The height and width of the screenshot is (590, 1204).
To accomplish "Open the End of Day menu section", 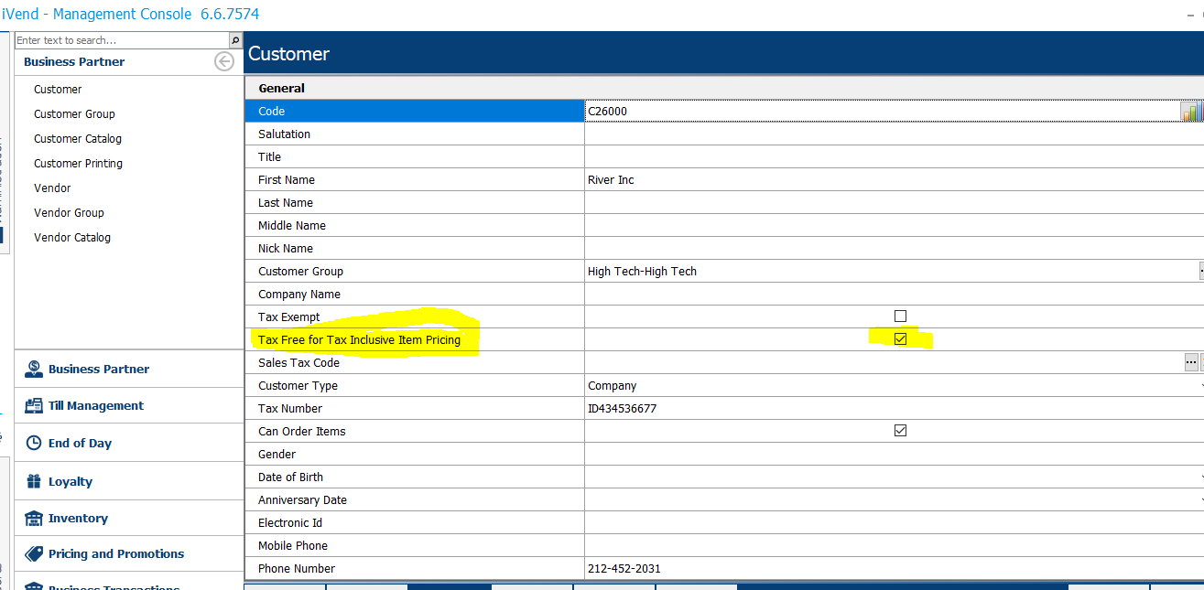I will [128, 443].
